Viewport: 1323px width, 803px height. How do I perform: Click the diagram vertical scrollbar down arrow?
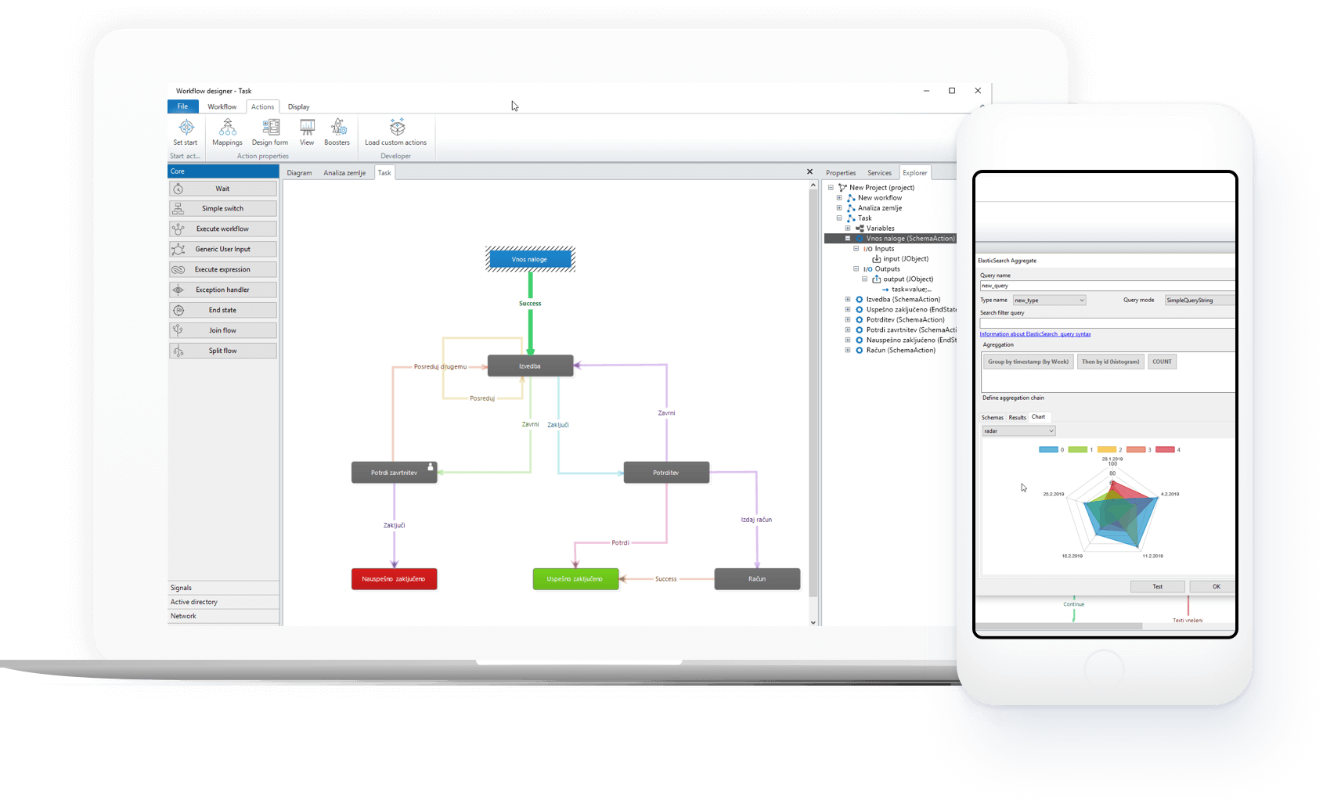tap(813, 623)
